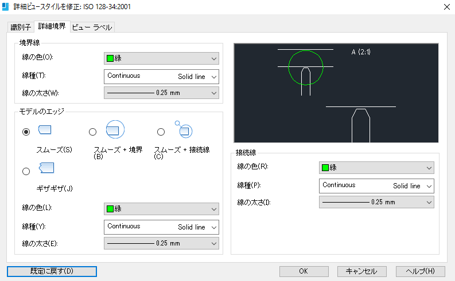Click the 既定に戻す(D) reset button
The width and height of the screenshot is (455, 281).
pyautogui.click(x=52, y=271)
